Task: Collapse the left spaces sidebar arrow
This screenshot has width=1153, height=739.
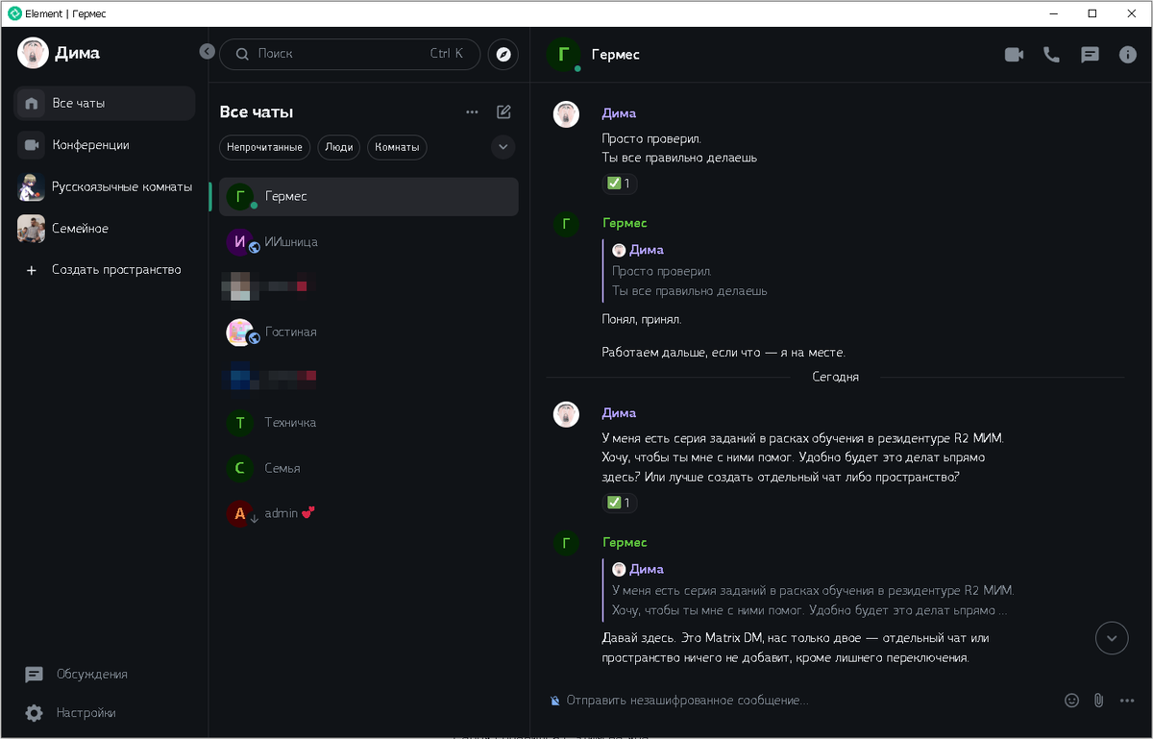Action: point(207,52)
